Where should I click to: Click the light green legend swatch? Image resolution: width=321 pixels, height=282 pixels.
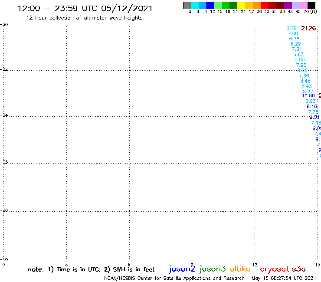tap(218, 5)
